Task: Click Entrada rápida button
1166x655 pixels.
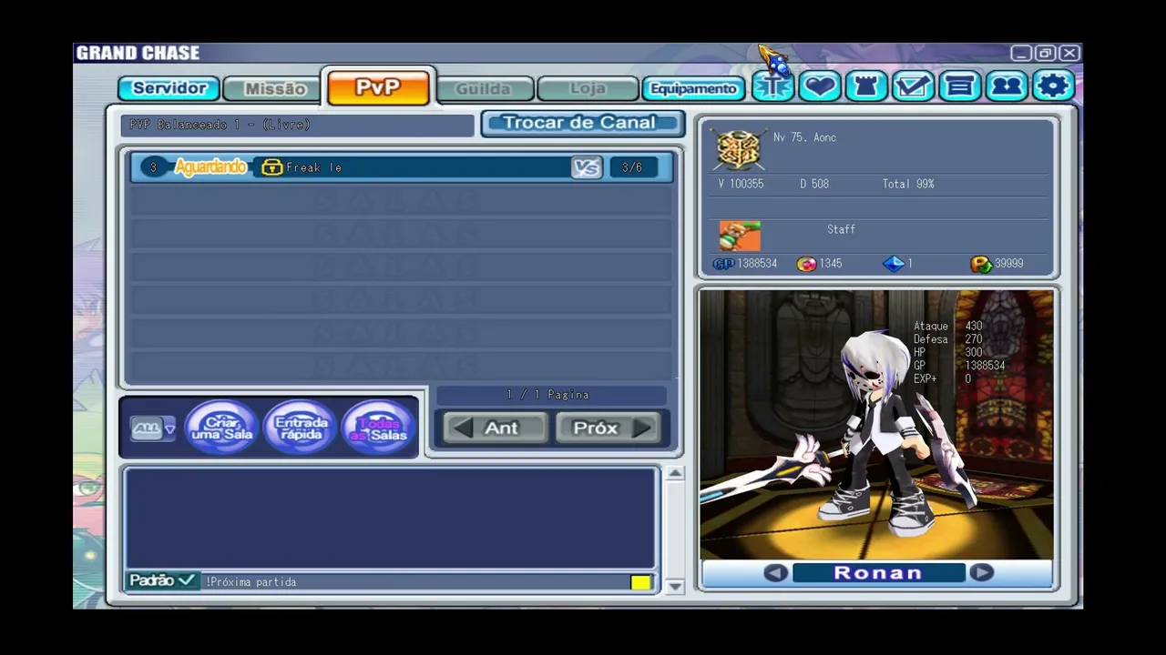Action: tap(300, 427)
